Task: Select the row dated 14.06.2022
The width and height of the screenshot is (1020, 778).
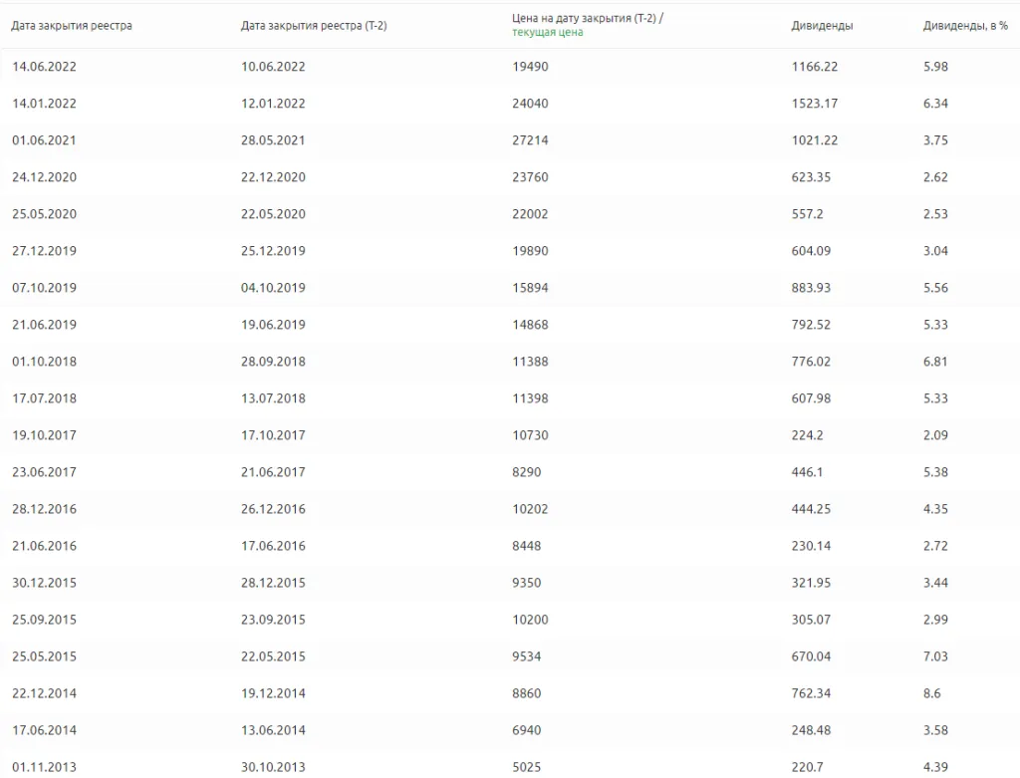Action: pyautogui.click(x=510, y=67)
